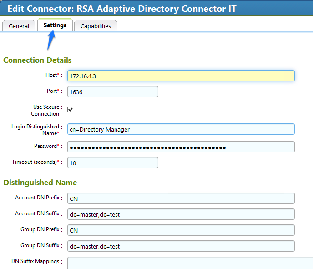
Task: Click the Distinguished Name section heading
Action: (40, 183)
